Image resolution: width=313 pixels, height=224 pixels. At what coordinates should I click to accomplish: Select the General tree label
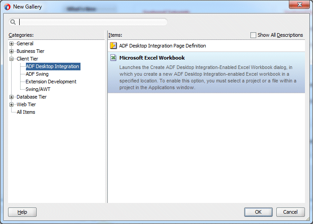pos(25,43)
